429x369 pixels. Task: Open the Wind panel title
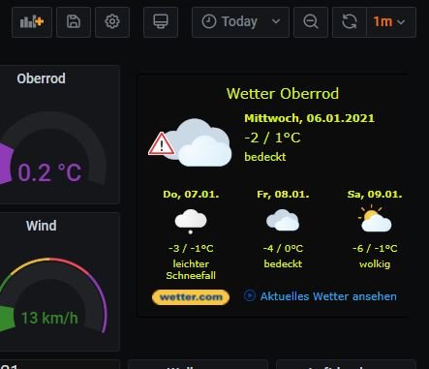pyautogui.click(x=41, y=226)
